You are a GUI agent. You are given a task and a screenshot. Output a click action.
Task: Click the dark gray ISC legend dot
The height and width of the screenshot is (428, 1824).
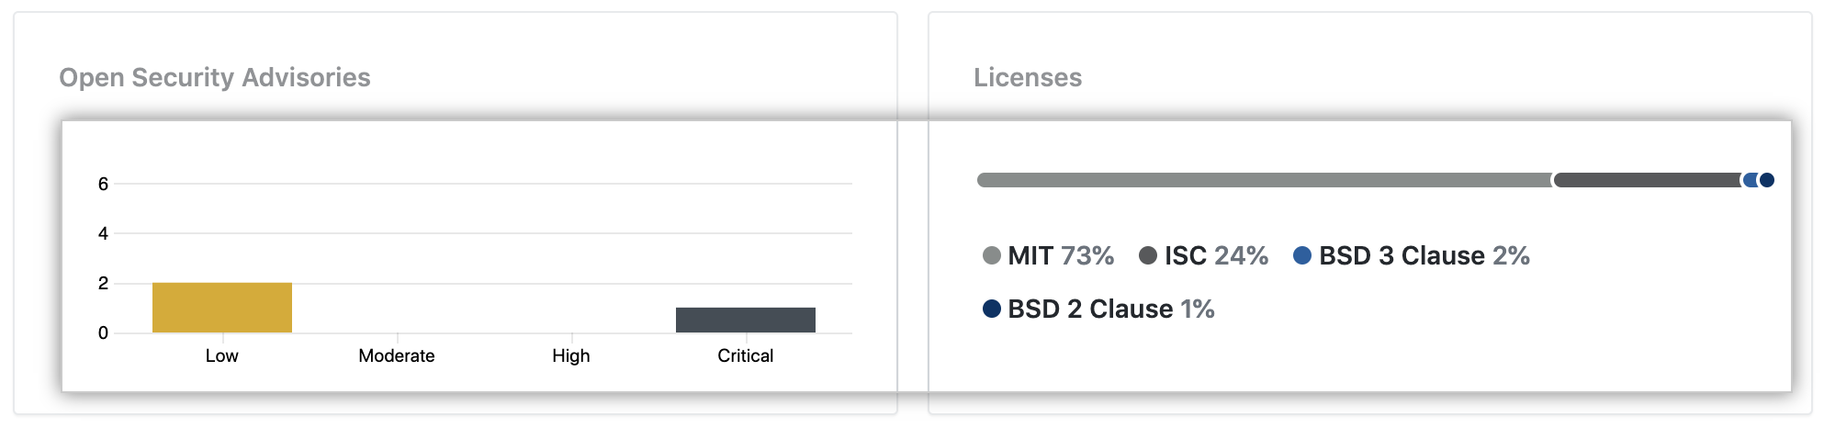click(x=1148, y=255)
